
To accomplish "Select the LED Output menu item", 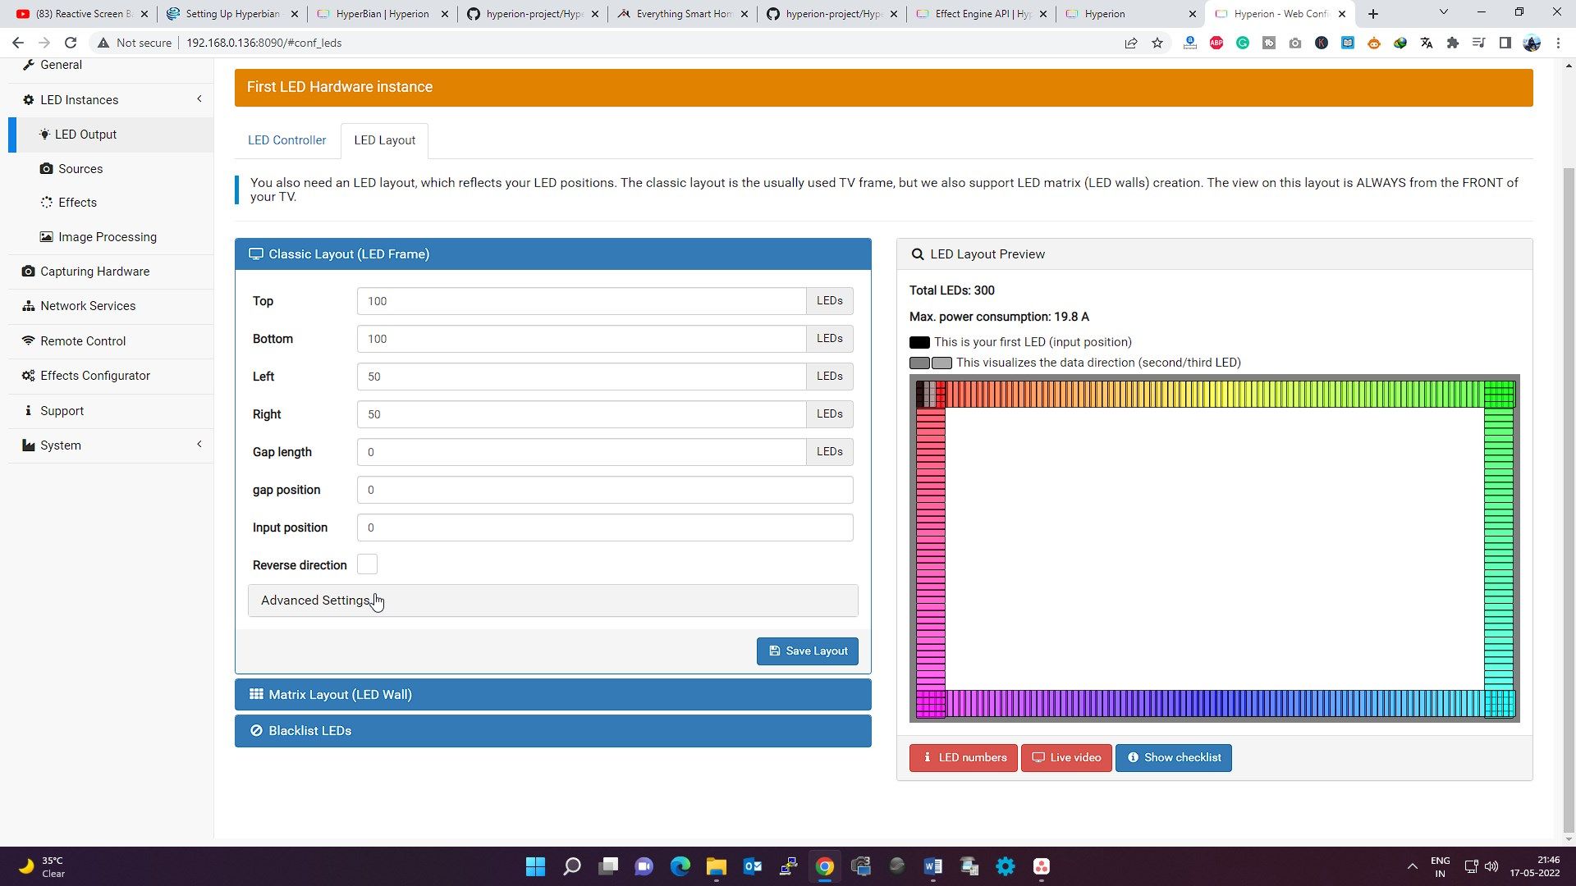I will click(x=85, y=135).
